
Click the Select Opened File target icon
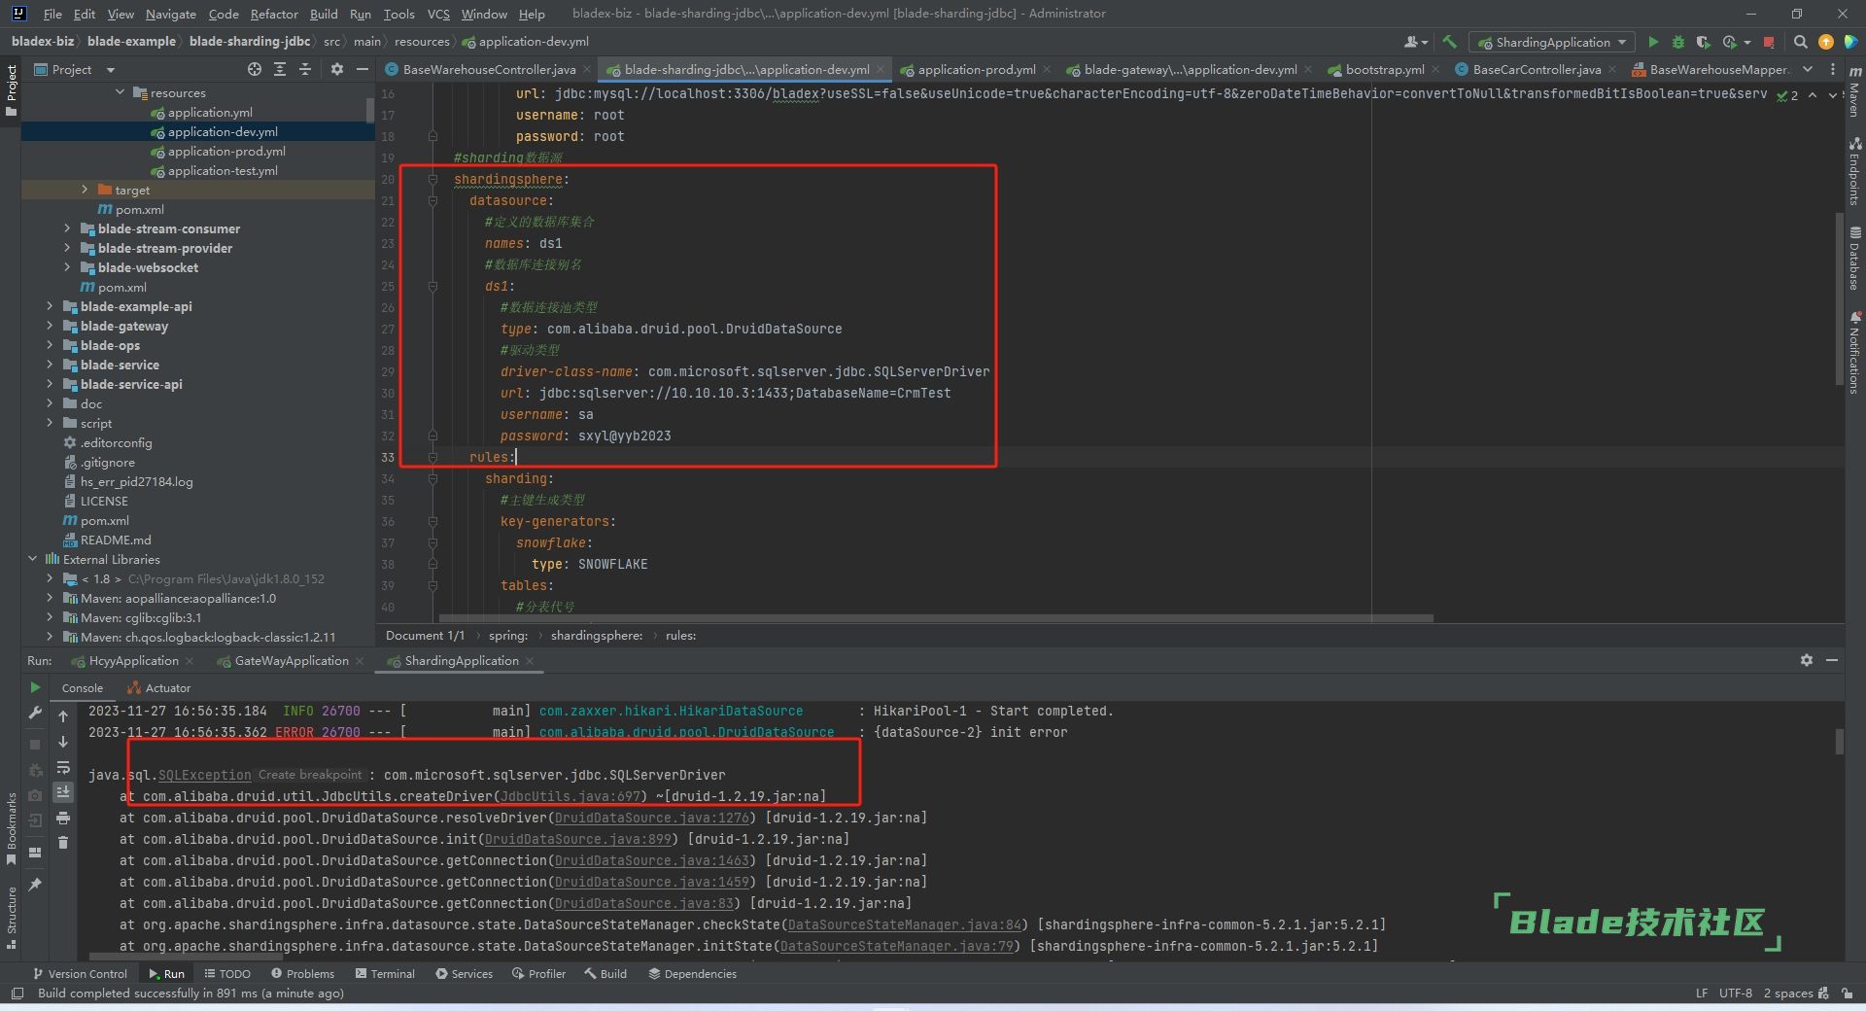click(255, 69)
